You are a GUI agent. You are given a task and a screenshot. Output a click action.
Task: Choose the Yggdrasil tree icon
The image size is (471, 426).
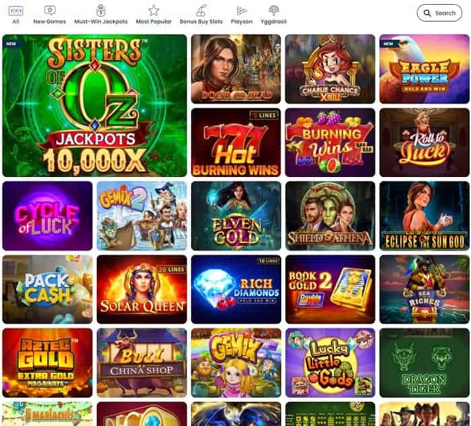(x=274, y=11)
